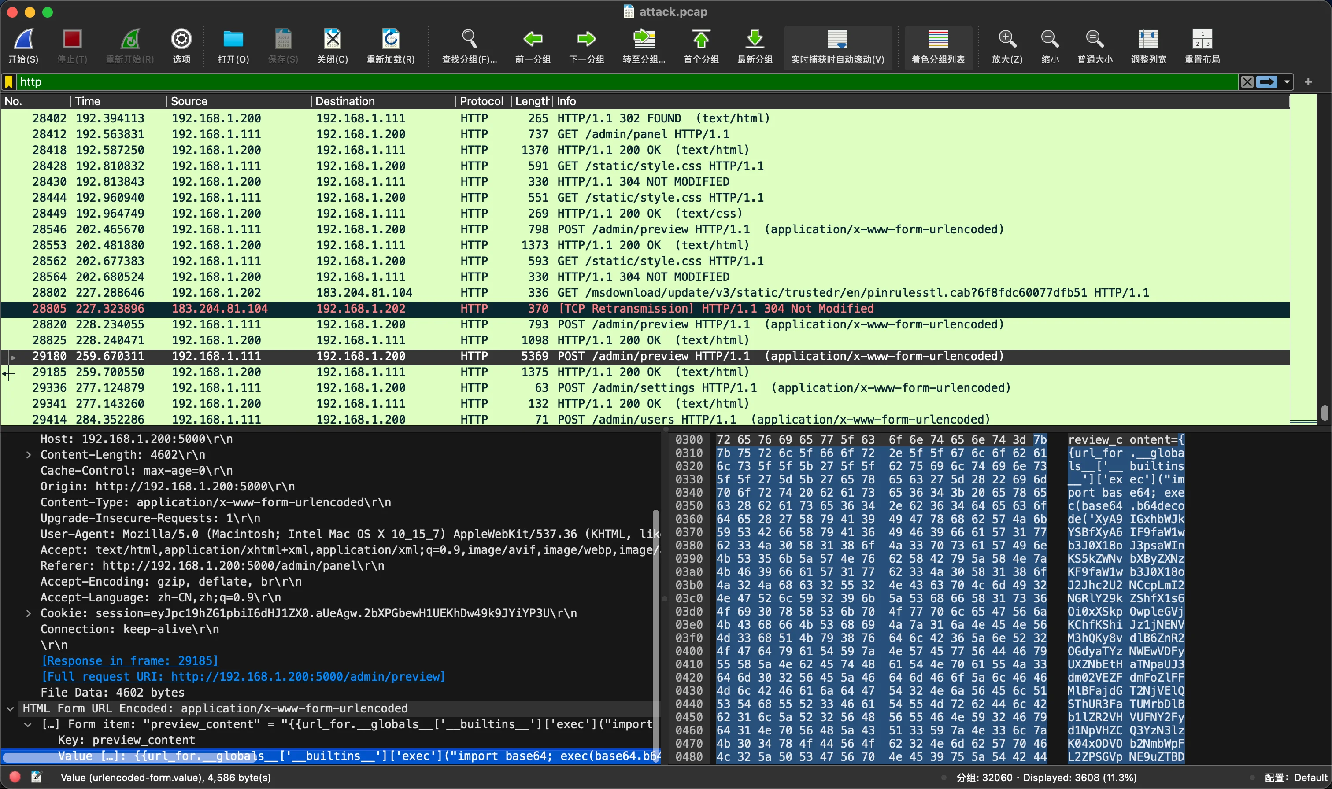Follow the Response in frame 29185 link
This screenshot has height=789, width=1332.
130,661
